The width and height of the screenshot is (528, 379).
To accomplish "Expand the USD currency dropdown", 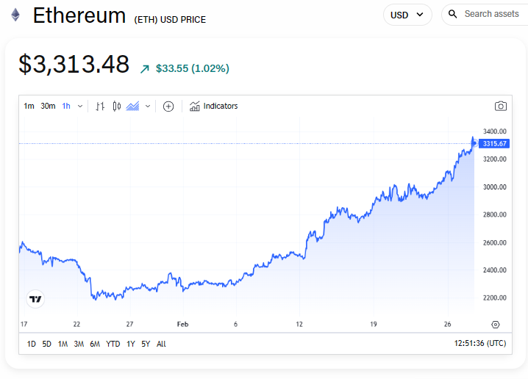I will (x=407, y=15).
